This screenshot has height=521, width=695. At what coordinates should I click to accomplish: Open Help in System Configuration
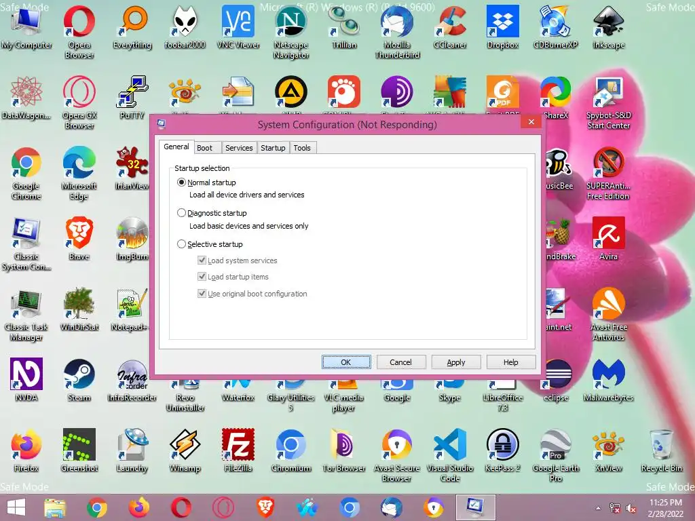pyautogui.click(x=510, y=362)
